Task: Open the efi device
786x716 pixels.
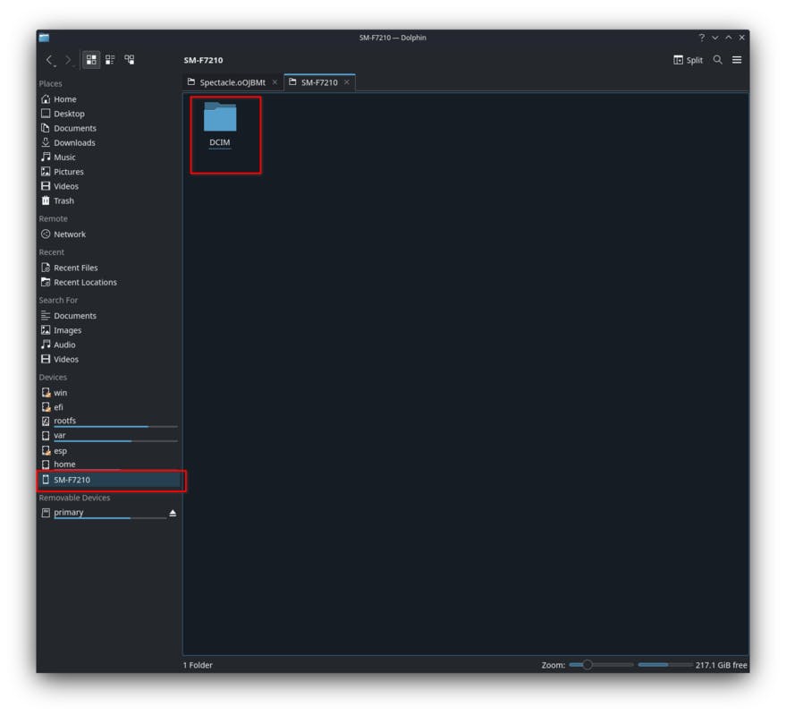Action: (x=108, y=407)
